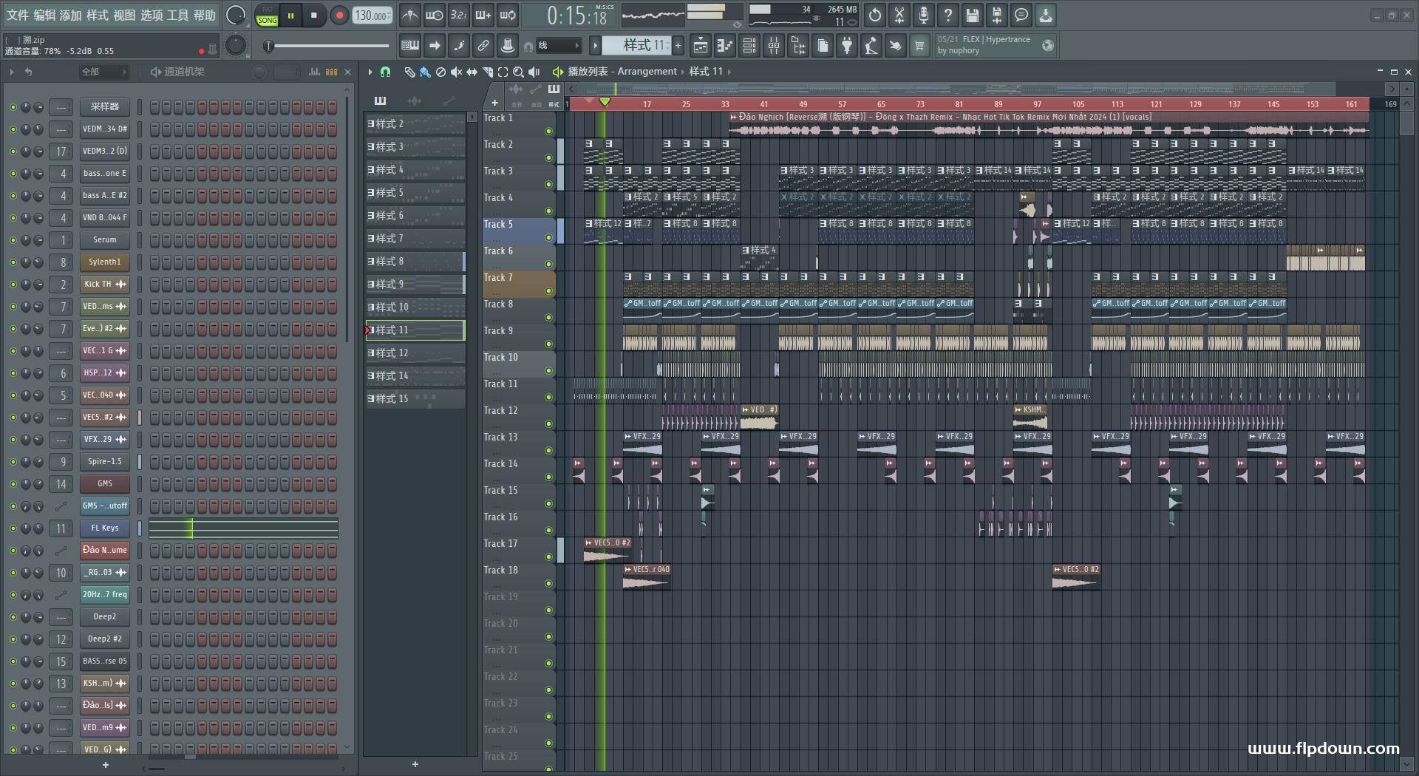Expand the 样式 11 breadcrumb arrow
Viewport: 1419px width, 776px height.
coord(729,72)
